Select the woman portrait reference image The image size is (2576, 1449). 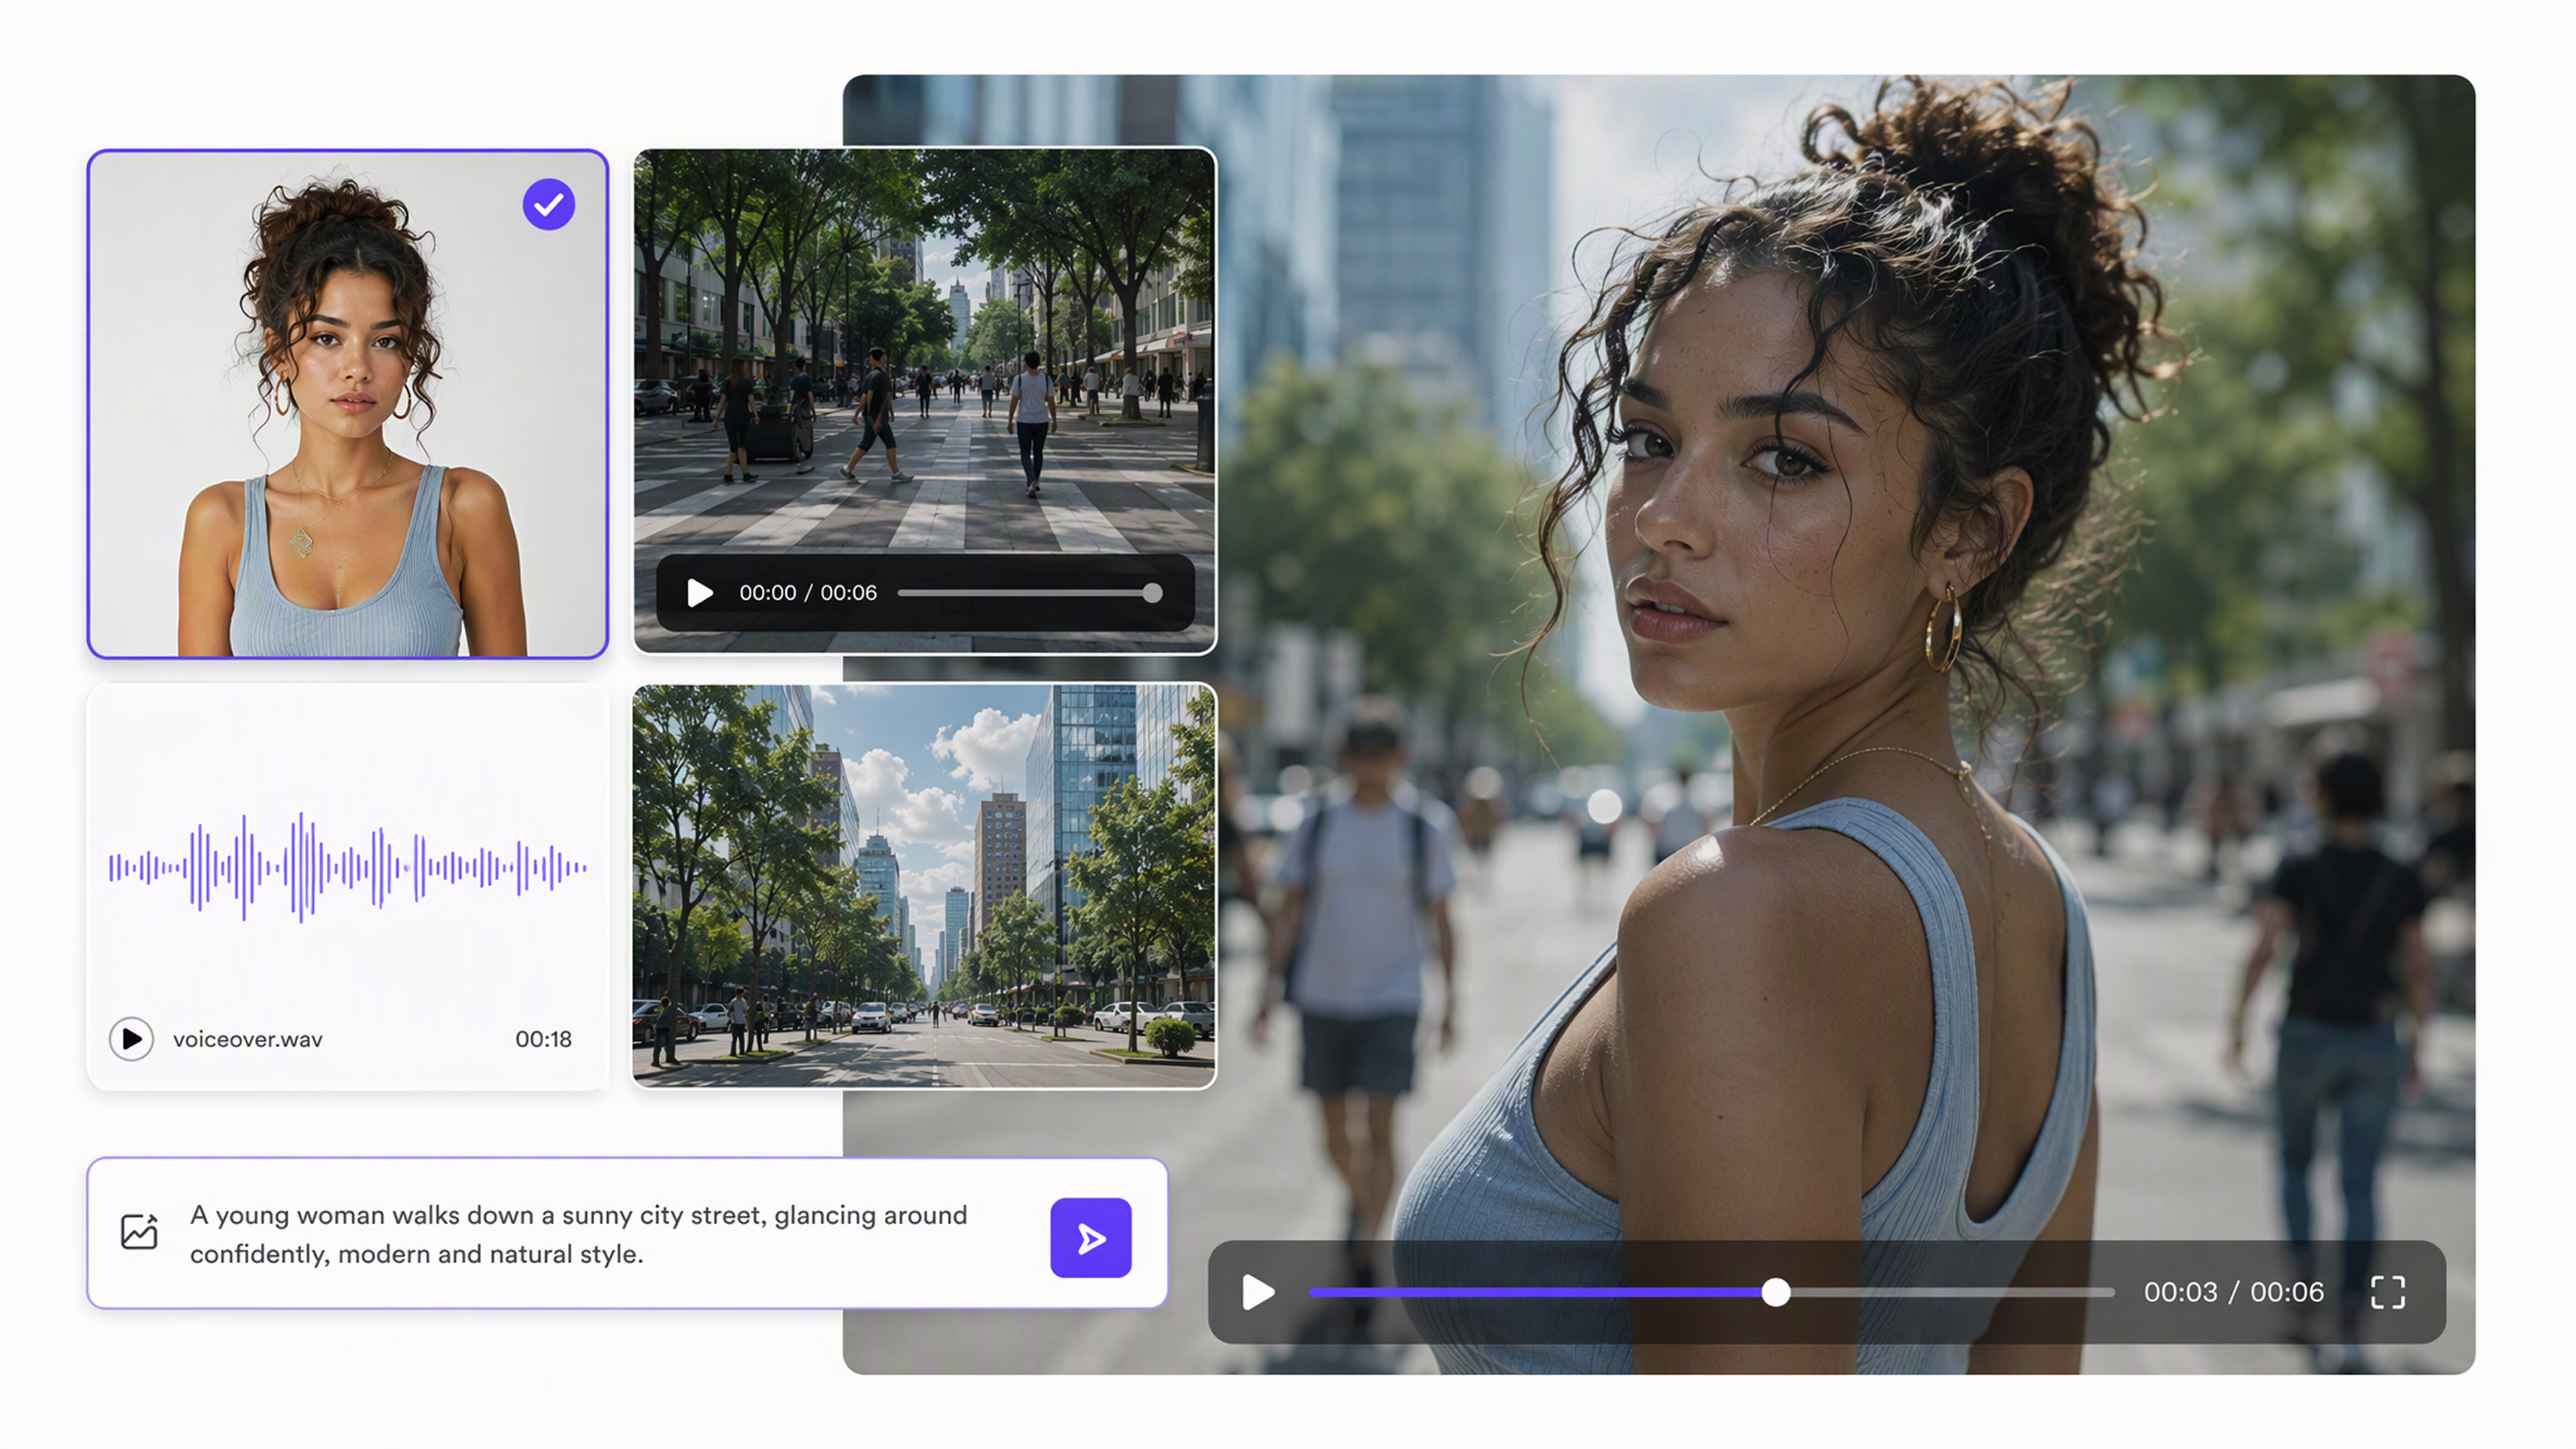pyautogui.click(x=347, y=404)
